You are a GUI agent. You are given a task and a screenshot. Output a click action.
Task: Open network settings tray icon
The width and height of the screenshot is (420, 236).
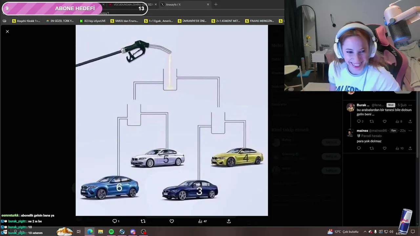(386, 232)
